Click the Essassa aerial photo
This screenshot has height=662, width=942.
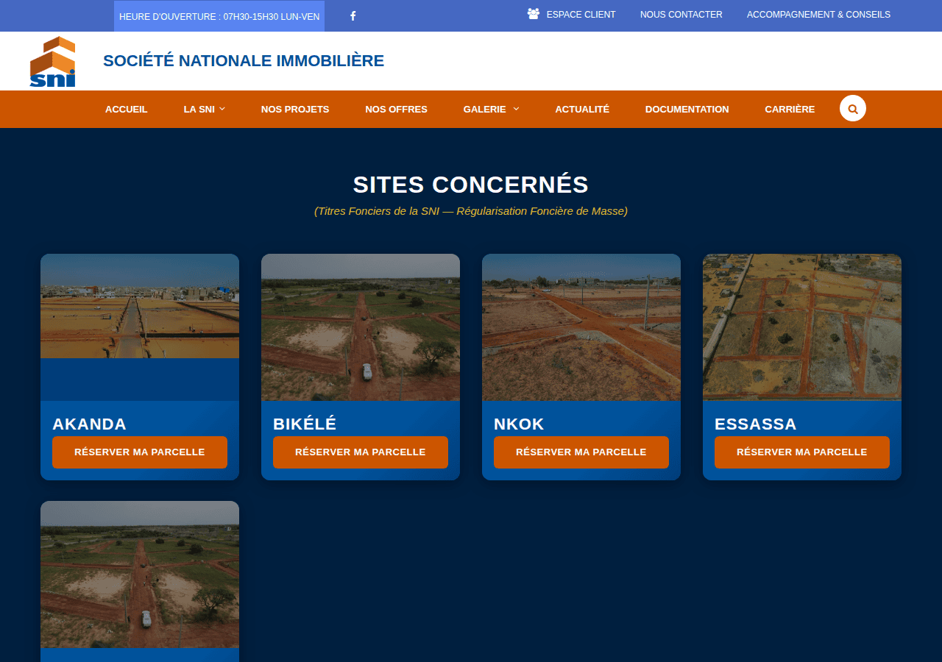point(802,327)
